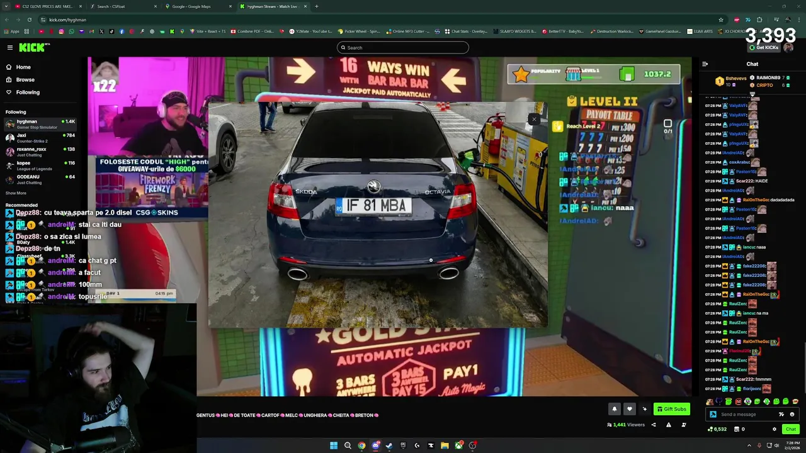Open the user profile avatar menu
Screen dimensions: 806x453
tap(788, 47)
